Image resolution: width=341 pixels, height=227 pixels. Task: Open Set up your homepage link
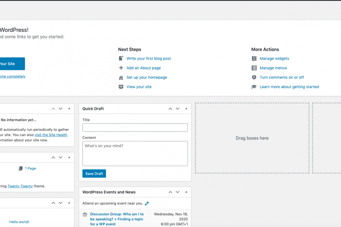point(147,77)
